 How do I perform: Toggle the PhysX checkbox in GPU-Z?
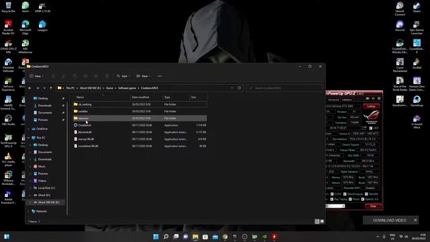click(350, 199)
